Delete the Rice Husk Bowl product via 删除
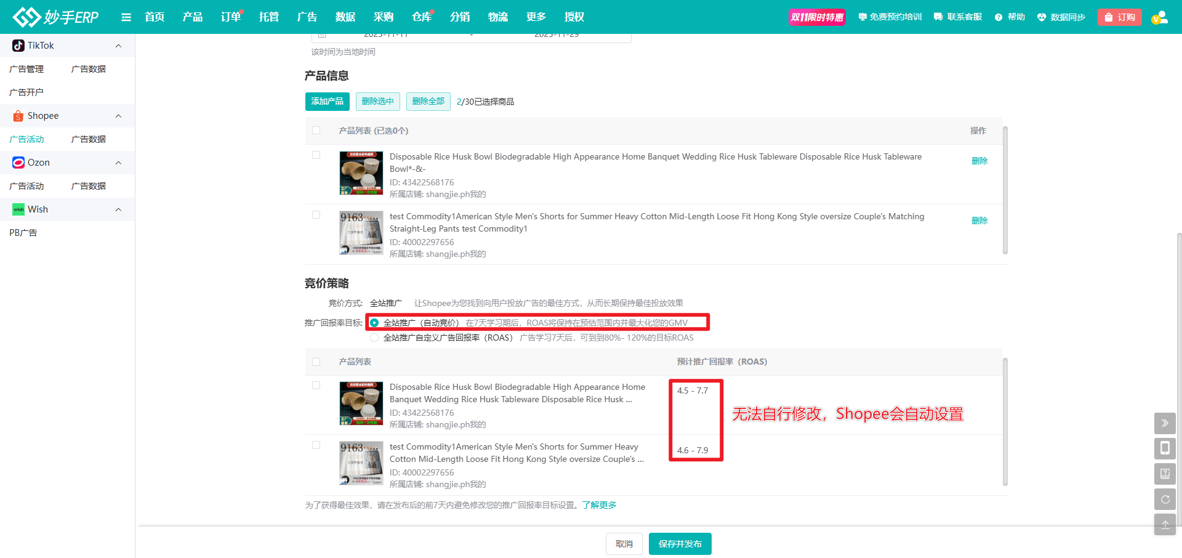This screenshot has height=558, width=1182. pos(979,161)
